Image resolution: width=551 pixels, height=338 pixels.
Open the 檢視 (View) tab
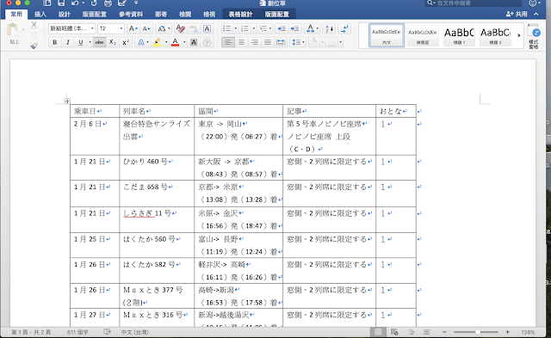tap(209, 14)
